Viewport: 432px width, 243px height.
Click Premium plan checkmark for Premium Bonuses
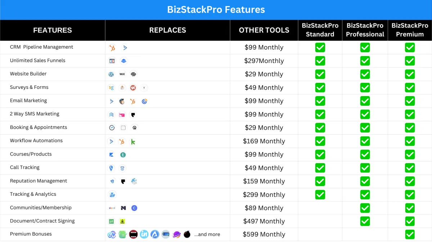click(x=410, y=234)
